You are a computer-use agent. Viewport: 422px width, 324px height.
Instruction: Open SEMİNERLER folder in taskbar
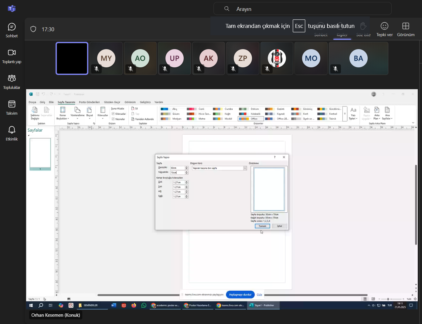click(x=92, y=305)
